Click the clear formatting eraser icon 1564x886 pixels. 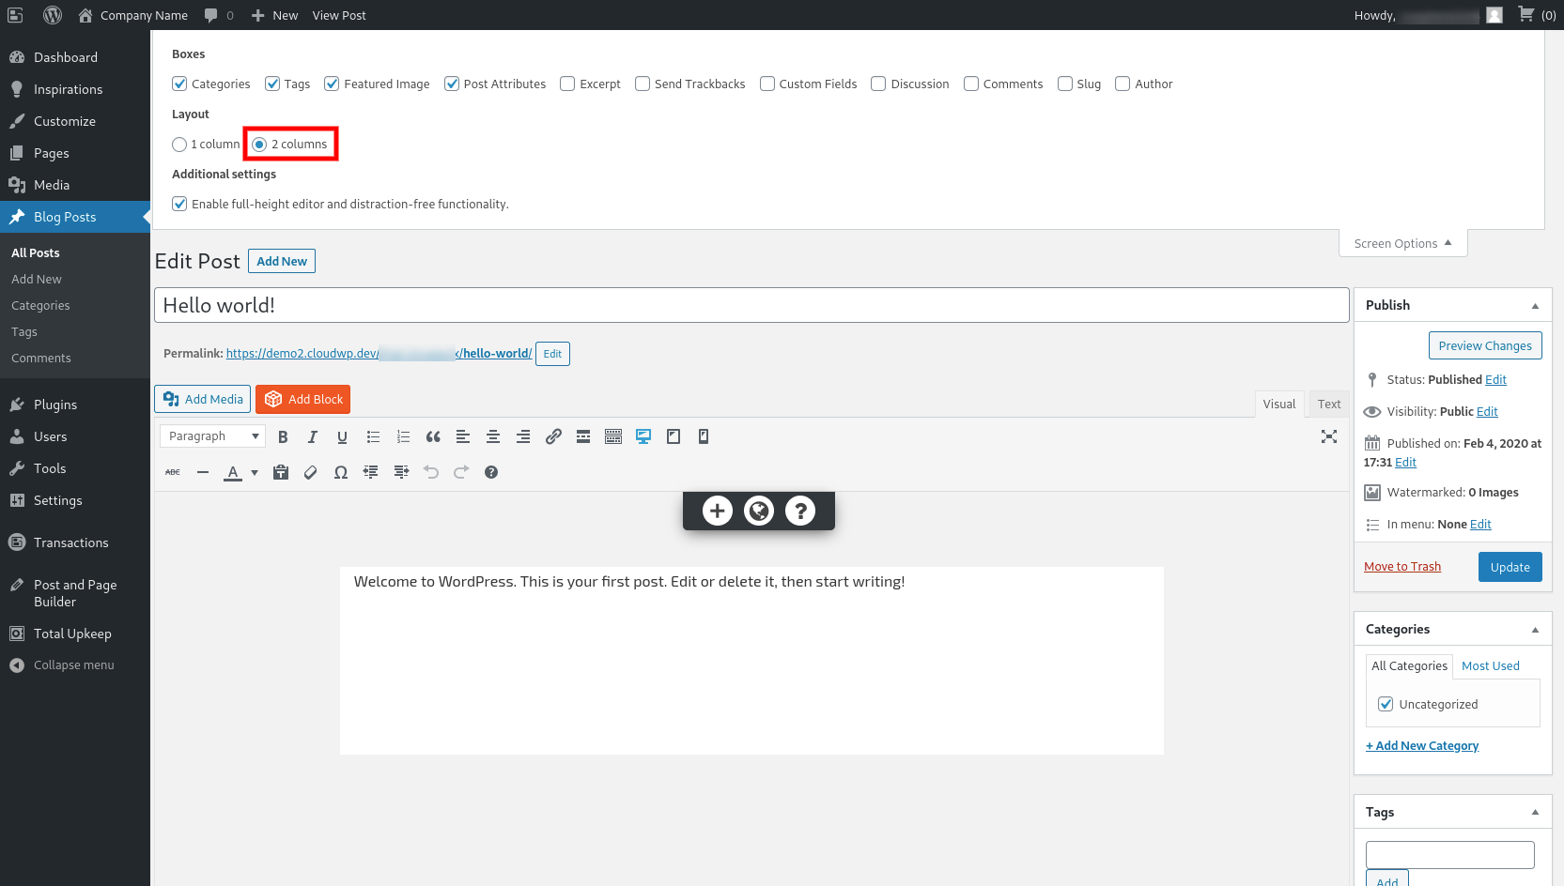point(311,472)
